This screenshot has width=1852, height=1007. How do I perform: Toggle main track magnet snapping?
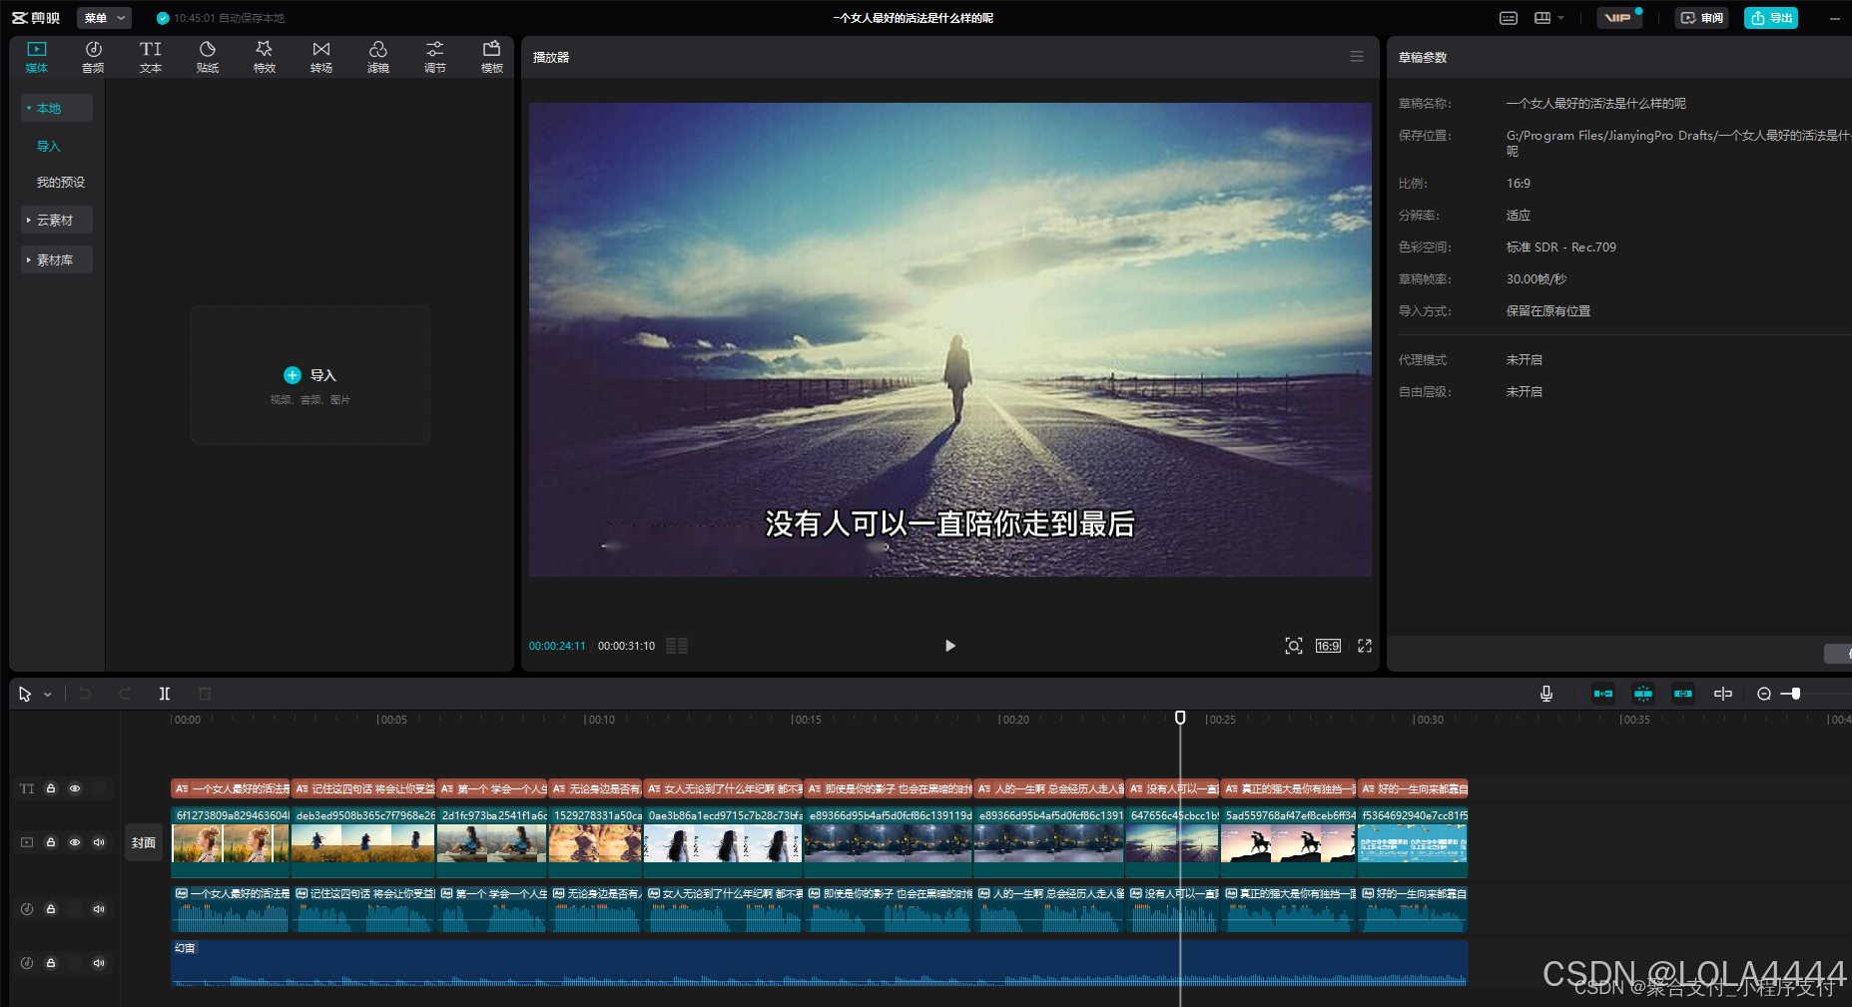click(1603, 694)
